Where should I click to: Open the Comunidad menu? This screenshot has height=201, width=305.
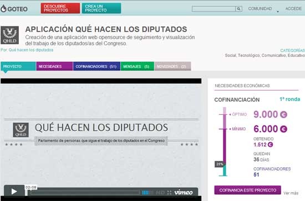[260, 8]
